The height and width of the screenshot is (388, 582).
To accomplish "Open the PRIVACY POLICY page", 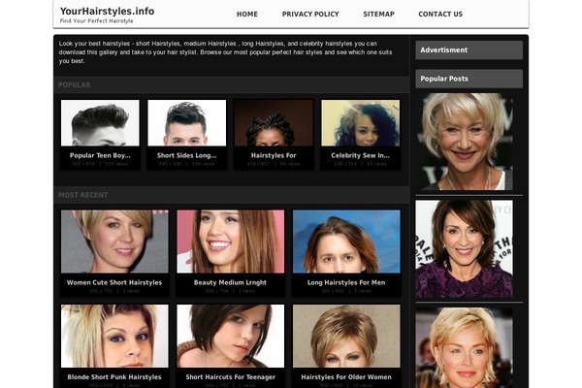I will click(310, 15).
